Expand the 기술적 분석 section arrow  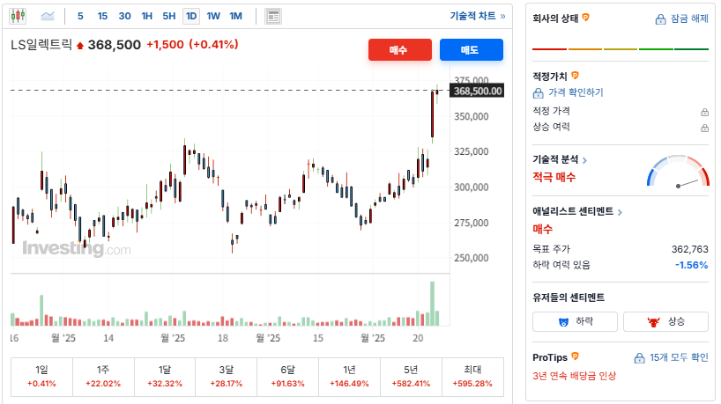click(584, 160)
